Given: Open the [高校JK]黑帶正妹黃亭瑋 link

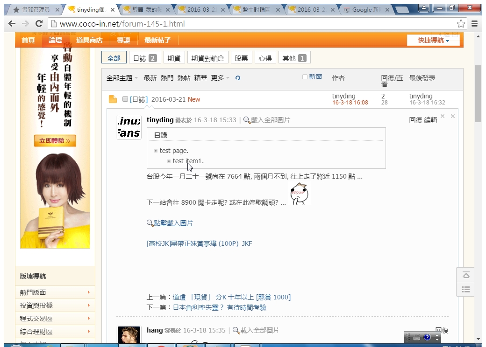Looking at the screenshot, I should point(199,244).
